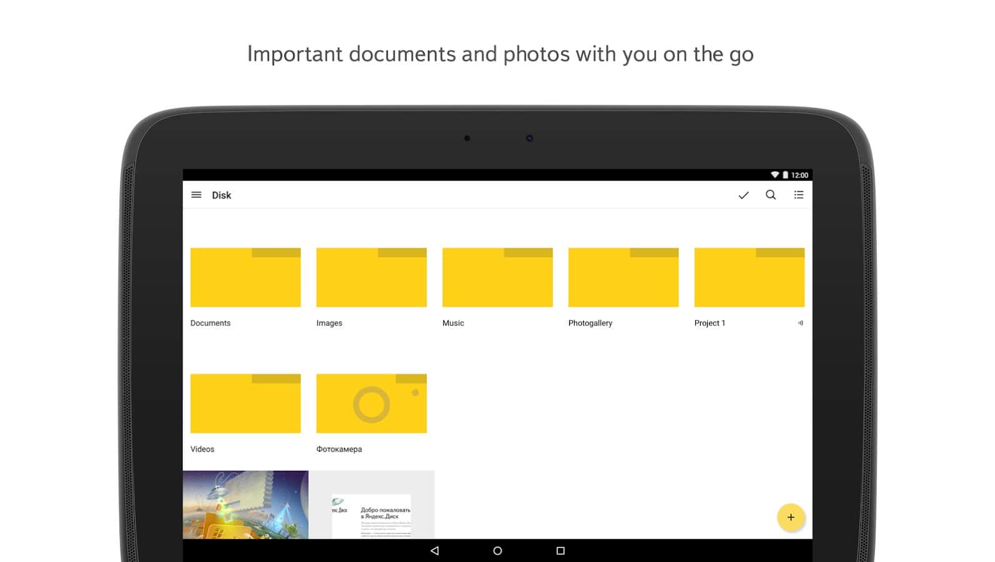Tap the checkmark select mode icon
The width and height of the screenshot is (995, 562).
click(743, 195)
